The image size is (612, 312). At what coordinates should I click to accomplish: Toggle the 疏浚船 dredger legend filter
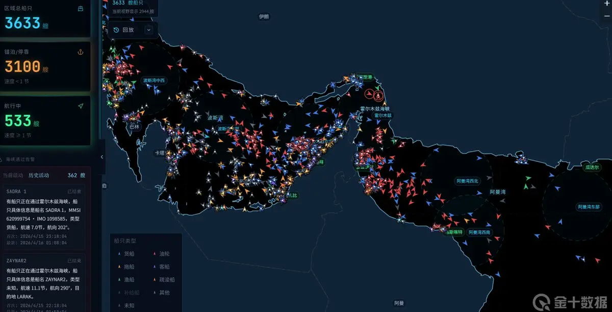tap(164, 280)
